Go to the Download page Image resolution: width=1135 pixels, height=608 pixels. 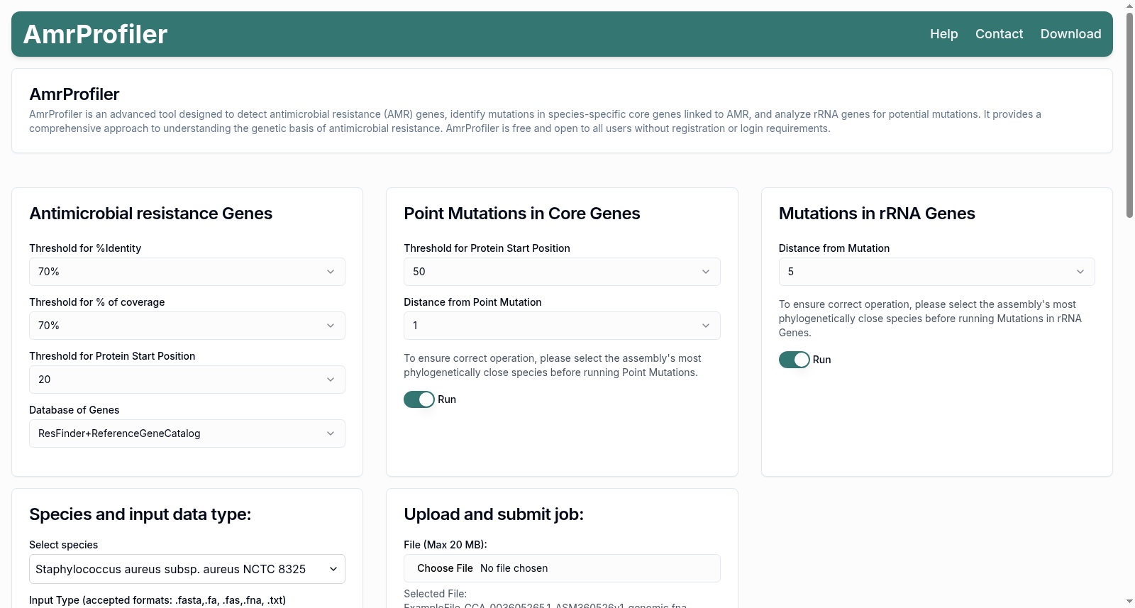pos(1070,34)
